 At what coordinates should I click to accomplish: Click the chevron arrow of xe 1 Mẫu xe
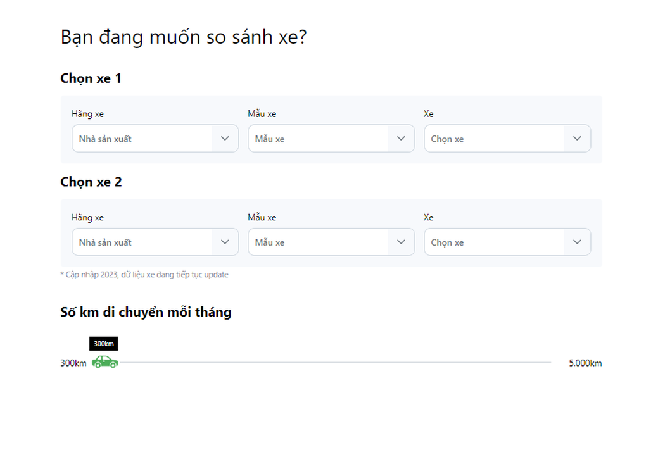pyautogui.click(x=401, y=138)
